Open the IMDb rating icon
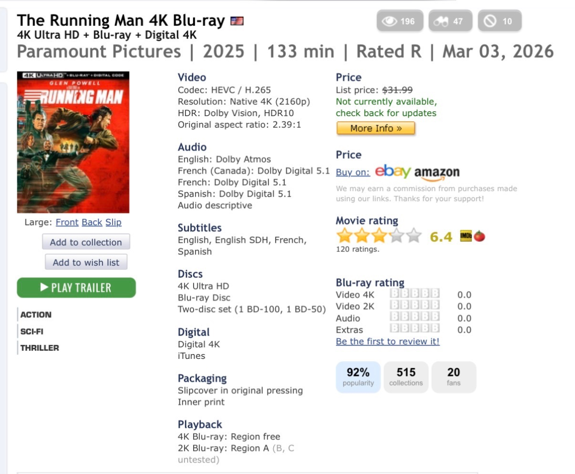The image size is (575, 474). [465, 236]
